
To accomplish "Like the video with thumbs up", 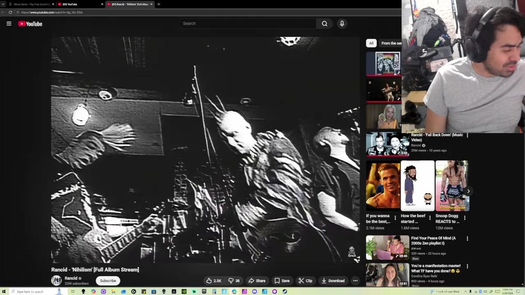I will click(x=214, y=281).
